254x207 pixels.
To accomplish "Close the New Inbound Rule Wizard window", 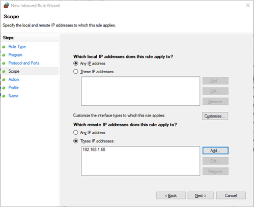I will (248, 6).
